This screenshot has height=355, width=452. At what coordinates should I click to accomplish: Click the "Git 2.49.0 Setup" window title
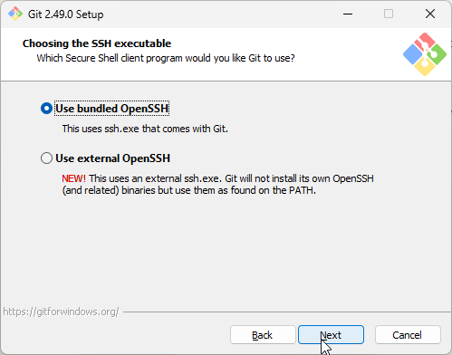pyautogui.click(x=66, y=14)
